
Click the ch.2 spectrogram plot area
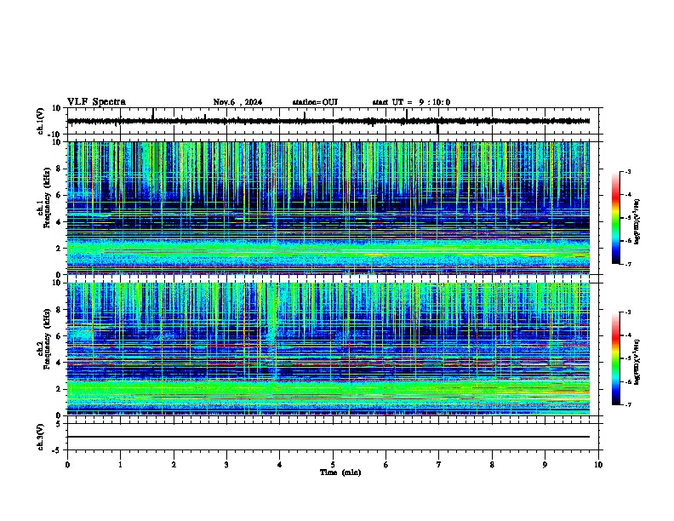(x=328, y=349)
